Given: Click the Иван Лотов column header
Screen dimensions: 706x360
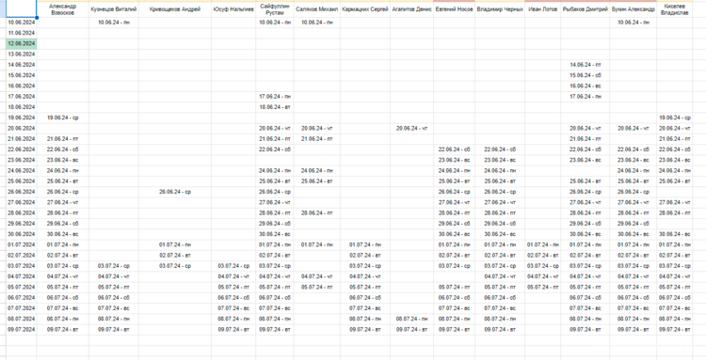Looking at the screenshot, I should 542,9.
